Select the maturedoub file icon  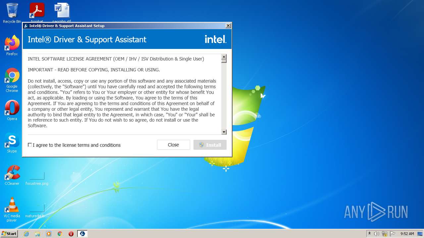click(37, 211)
